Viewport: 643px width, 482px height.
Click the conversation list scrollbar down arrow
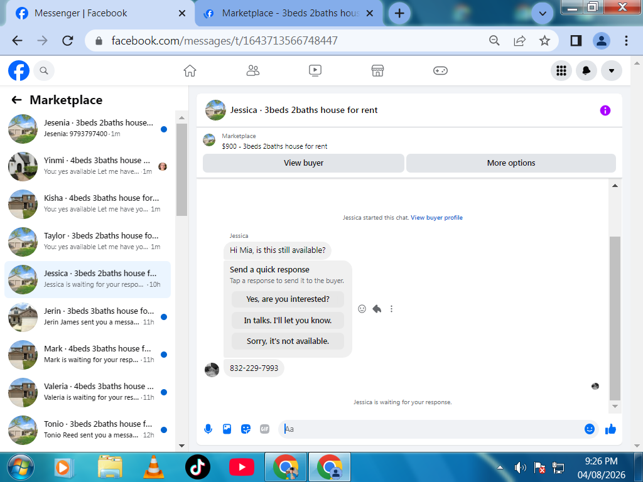181,446
